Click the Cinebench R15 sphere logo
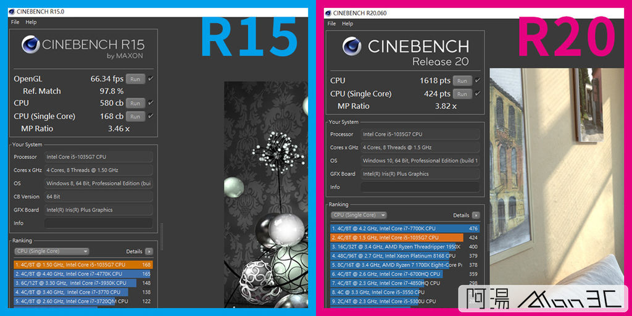This screenshot has width=632, height=316. pos(31,44)
